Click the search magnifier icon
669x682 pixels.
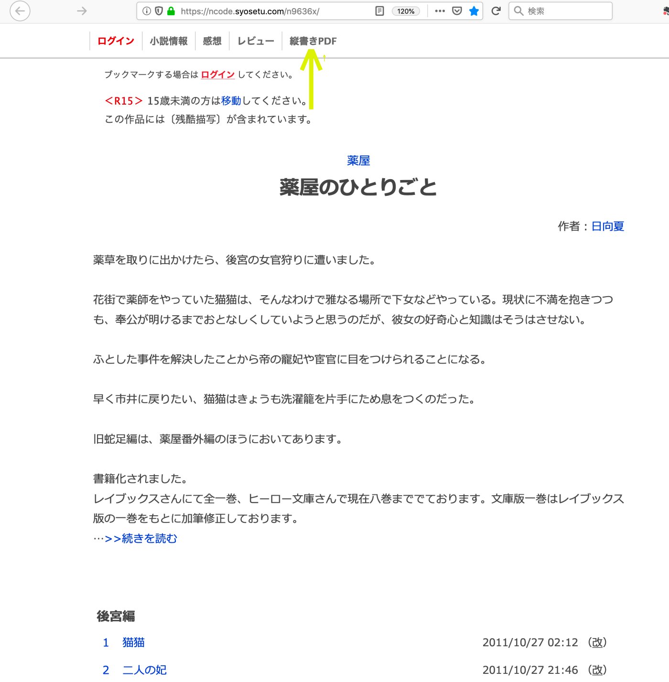pos(518,11)
